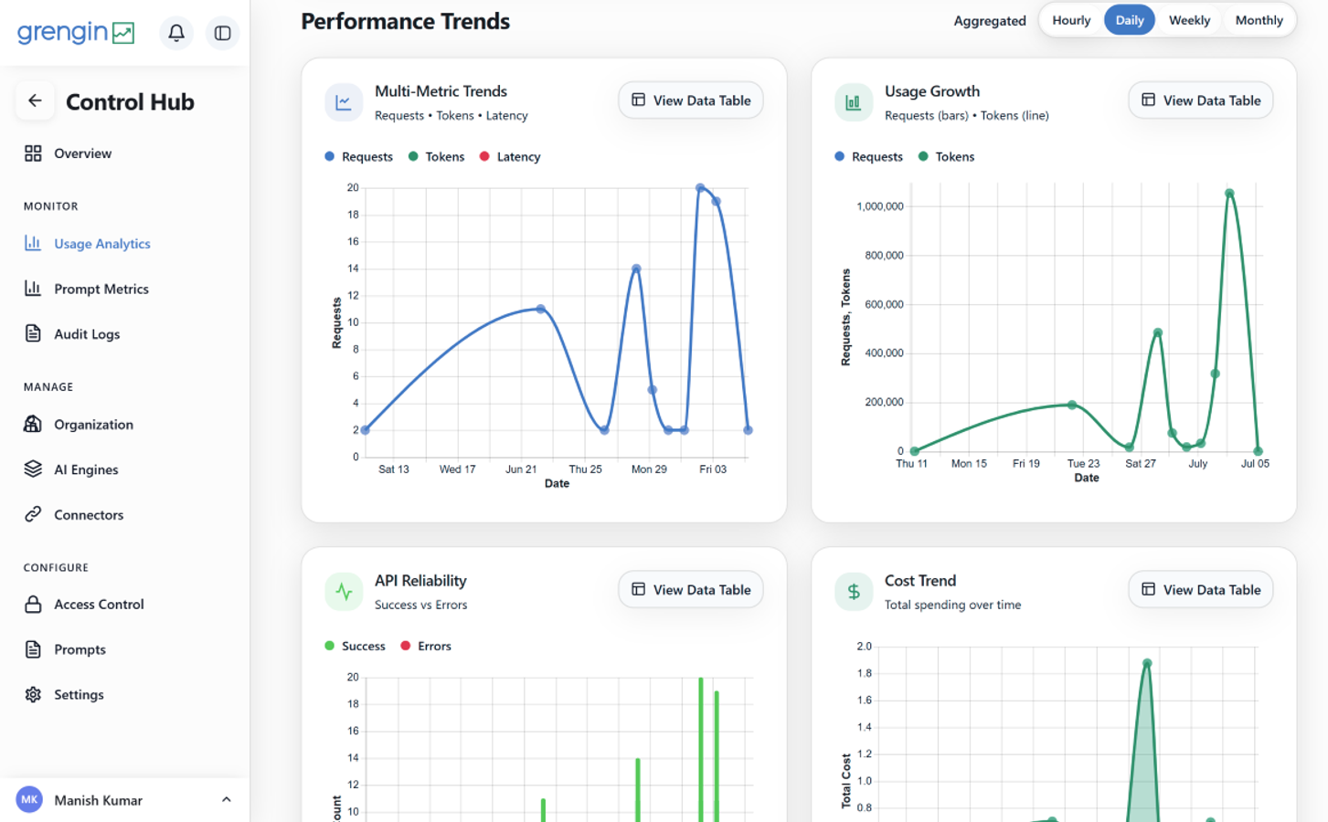Toggle Errors series in API Reliability legend

(426, 646)
